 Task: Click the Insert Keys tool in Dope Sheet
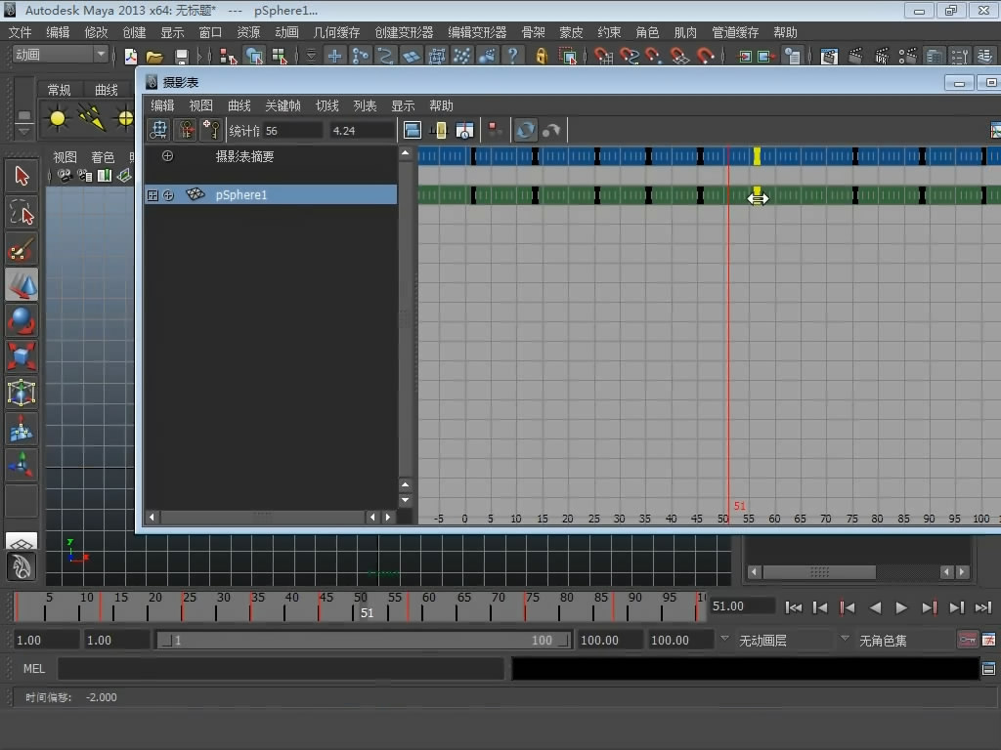point(211,130)
